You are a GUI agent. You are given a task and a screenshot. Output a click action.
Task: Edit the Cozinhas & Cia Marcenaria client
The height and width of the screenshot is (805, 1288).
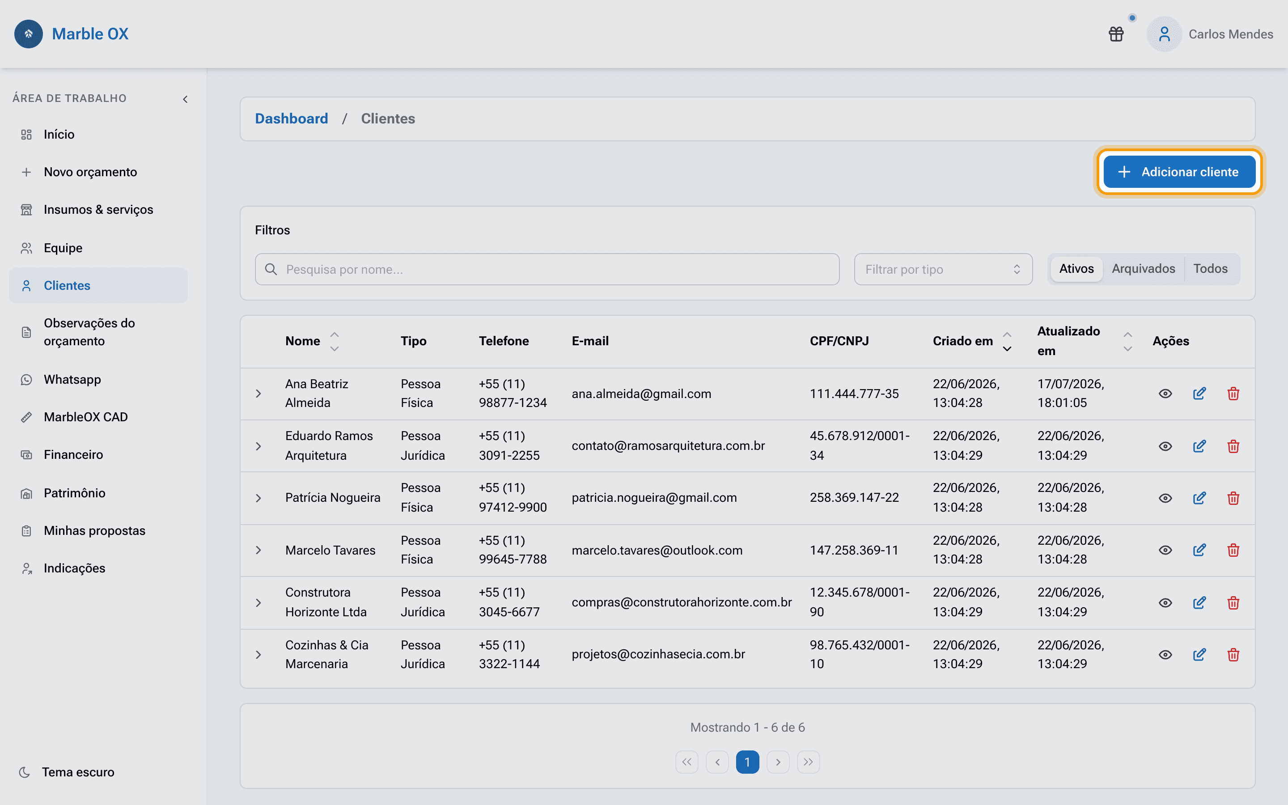(1199, 654)
